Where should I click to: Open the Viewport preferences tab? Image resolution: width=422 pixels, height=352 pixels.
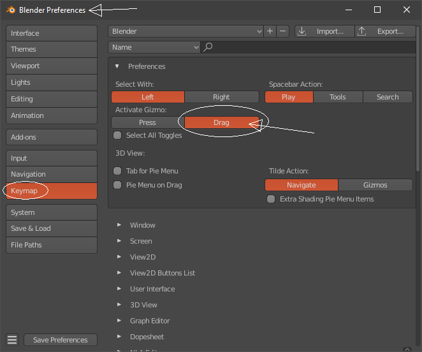52,66
